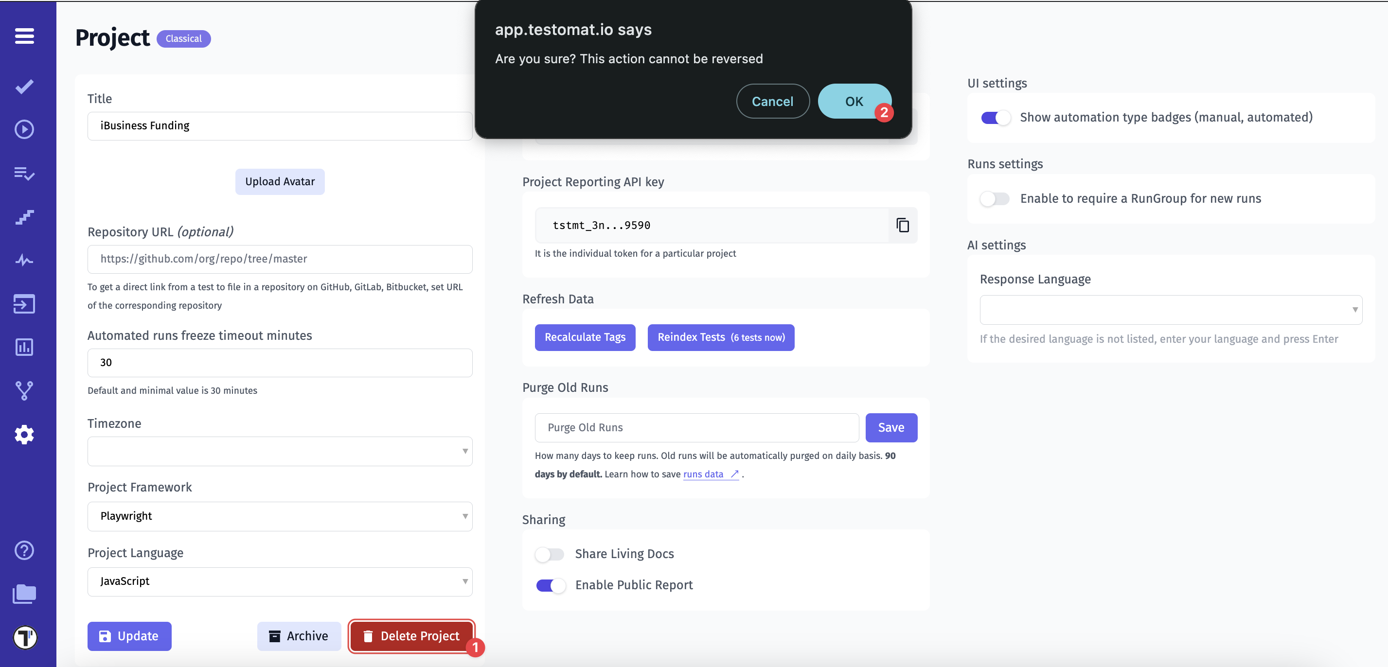Expand the Timezone dropdown
The height and width of the screenshot is (667, 1388).
click(280, 452)
